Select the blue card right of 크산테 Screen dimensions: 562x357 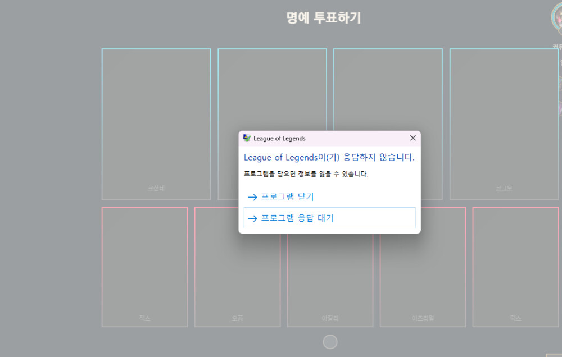[x=272, y=90]
